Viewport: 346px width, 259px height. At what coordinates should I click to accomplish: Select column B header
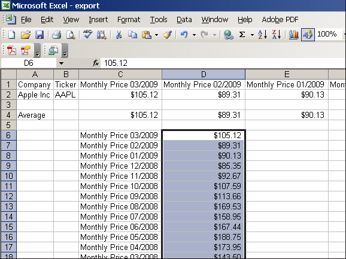pos(66,74)
